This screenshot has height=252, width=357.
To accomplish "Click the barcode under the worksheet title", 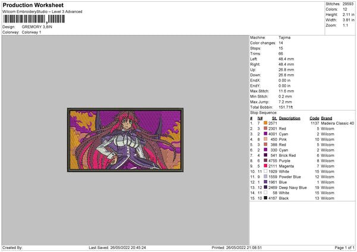I will click(x=34, y=19).
